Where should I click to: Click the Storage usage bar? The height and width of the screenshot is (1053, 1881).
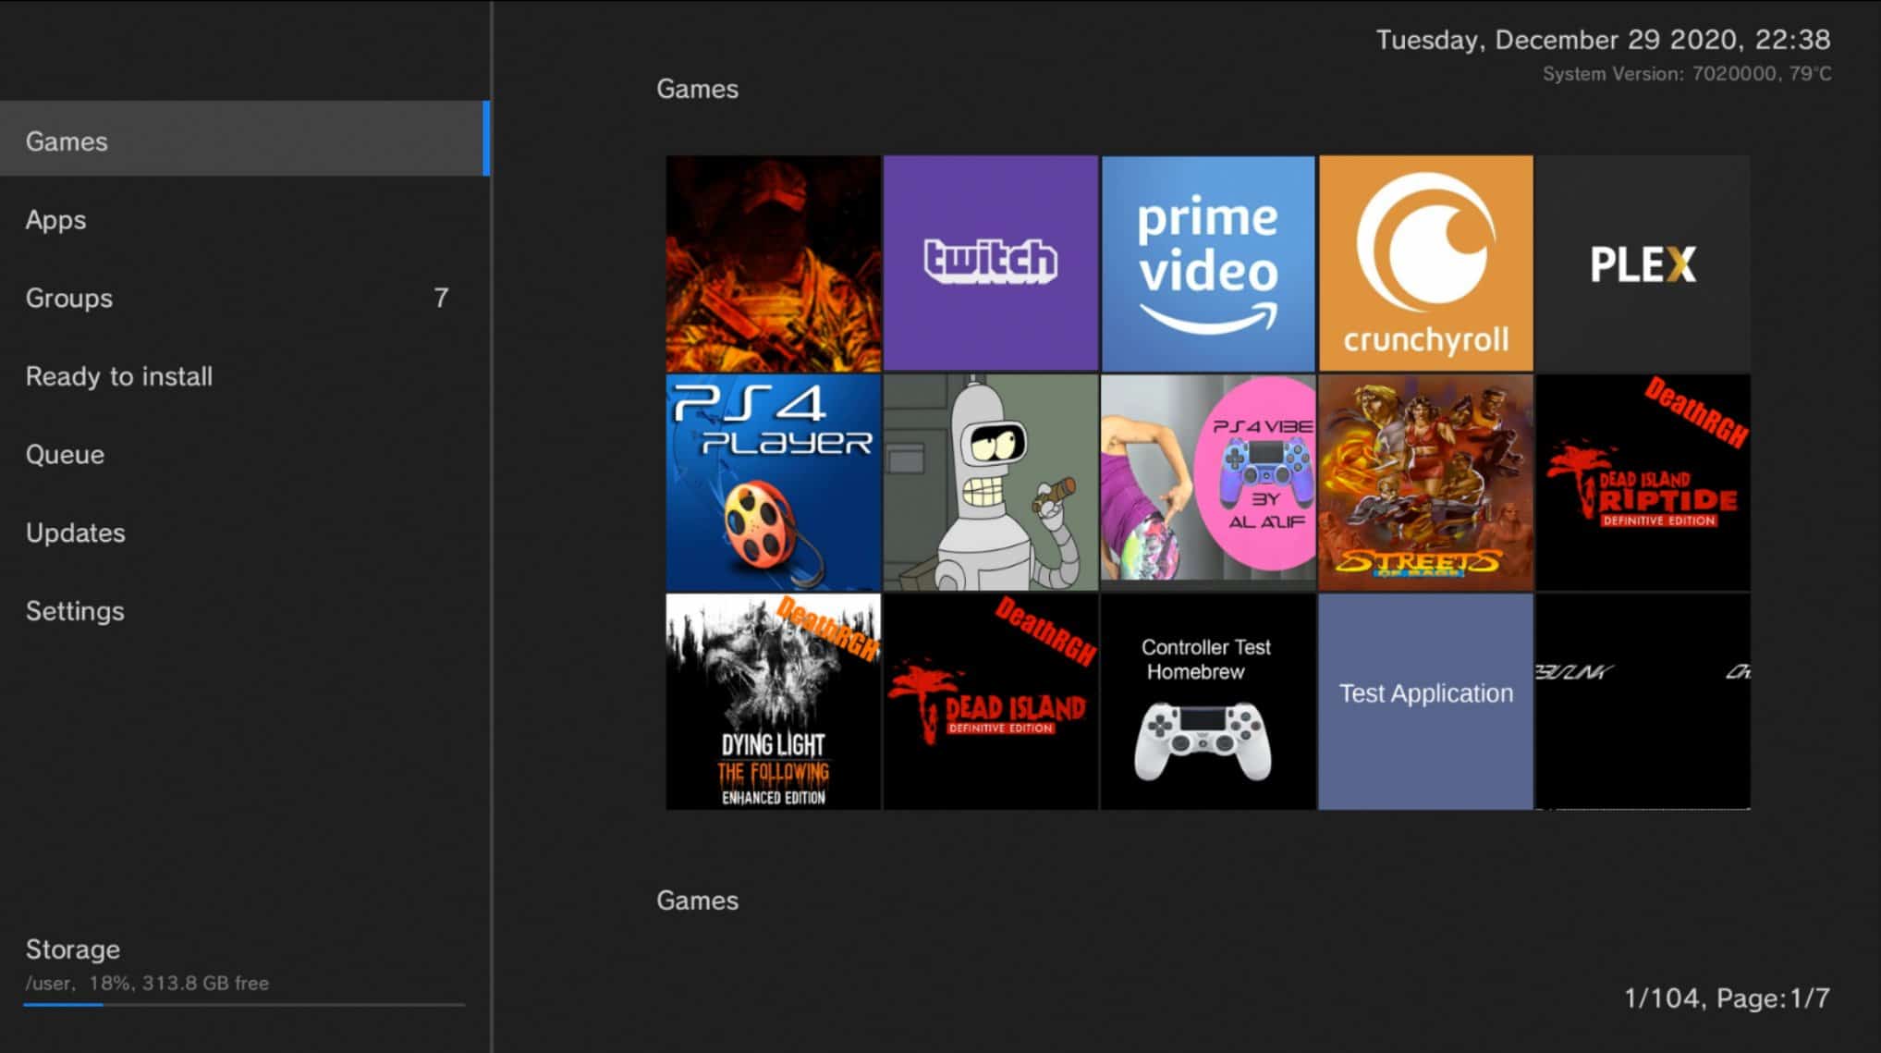244,1004
